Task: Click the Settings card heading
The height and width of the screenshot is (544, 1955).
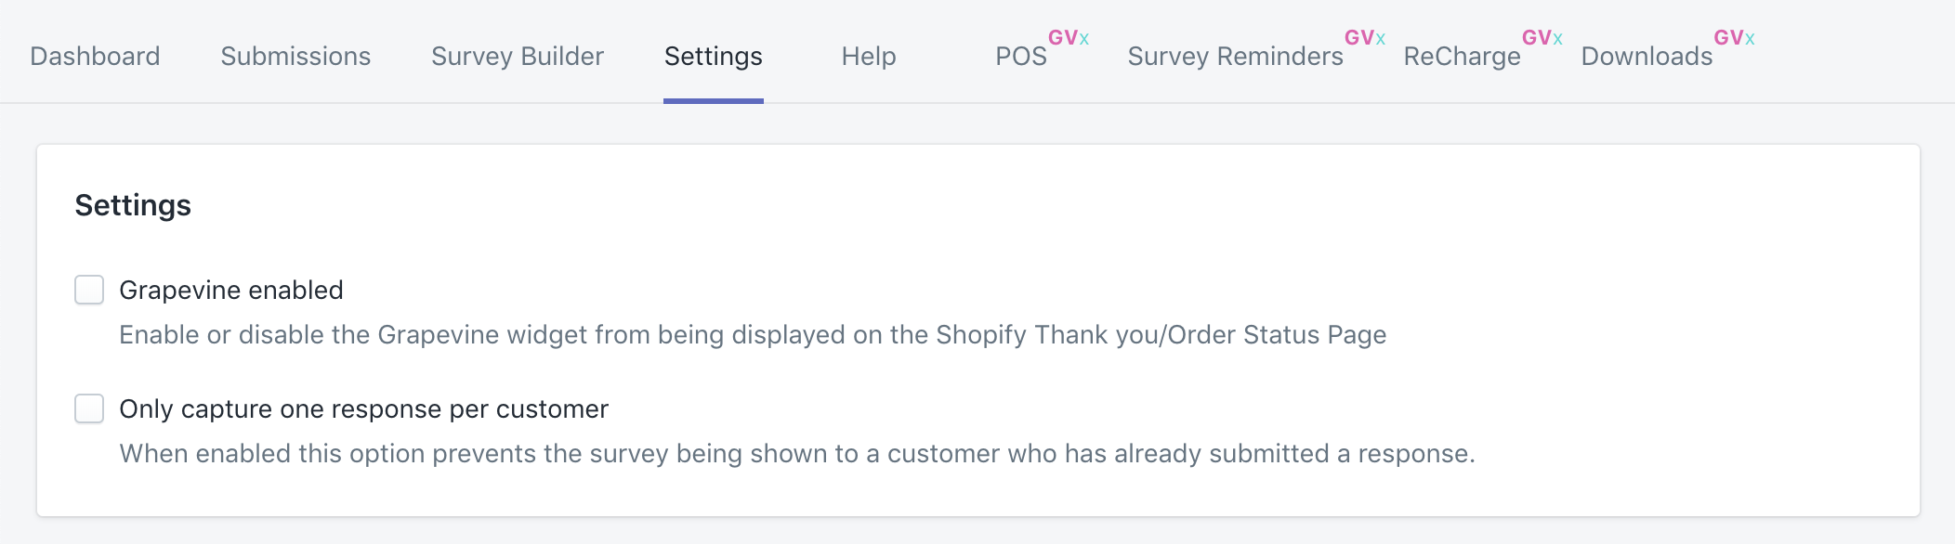Action: point(133,205)
